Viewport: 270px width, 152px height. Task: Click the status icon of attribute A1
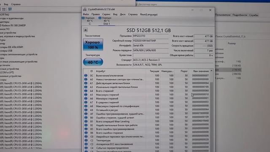pyautogui.click(x=86, y=83)
